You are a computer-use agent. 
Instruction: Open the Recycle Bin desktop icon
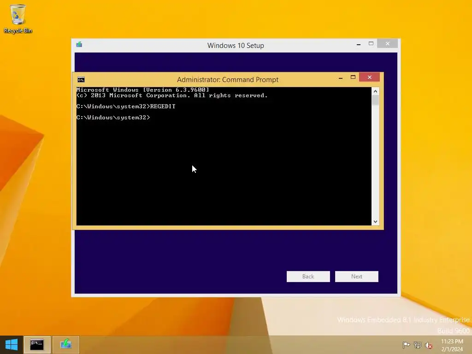coord(18,18)
